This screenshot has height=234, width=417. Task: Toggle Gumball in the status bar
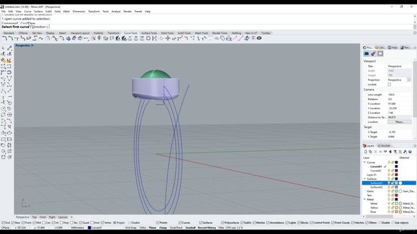[x=190, y=227]
